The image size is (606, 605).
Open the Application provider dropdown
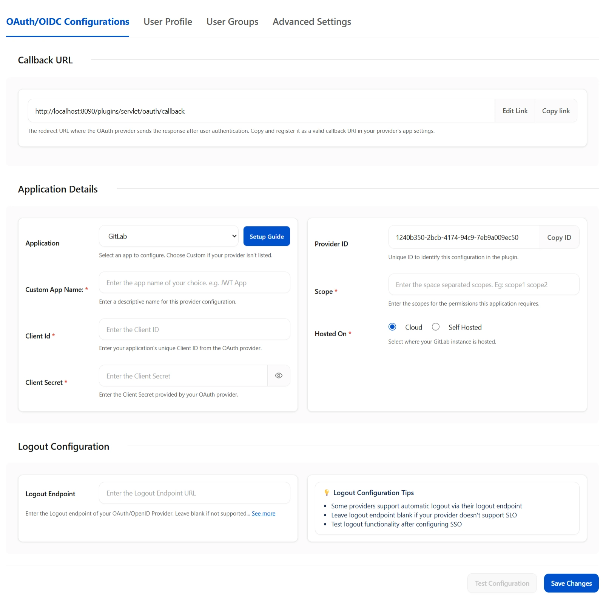168,236
